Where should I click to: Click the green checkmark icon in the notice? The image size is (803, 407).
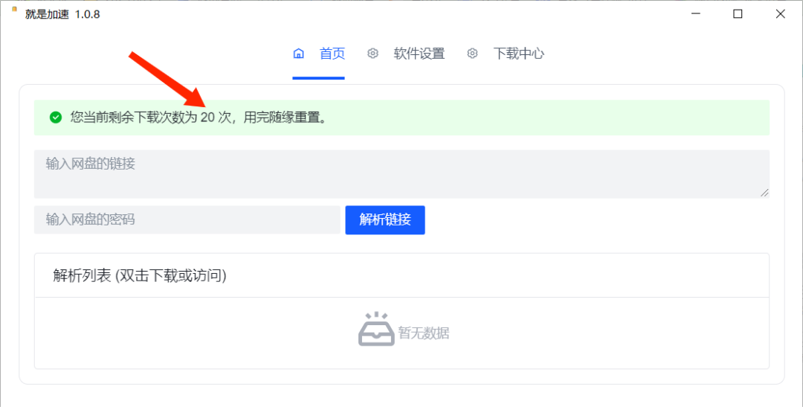[55, 118]
